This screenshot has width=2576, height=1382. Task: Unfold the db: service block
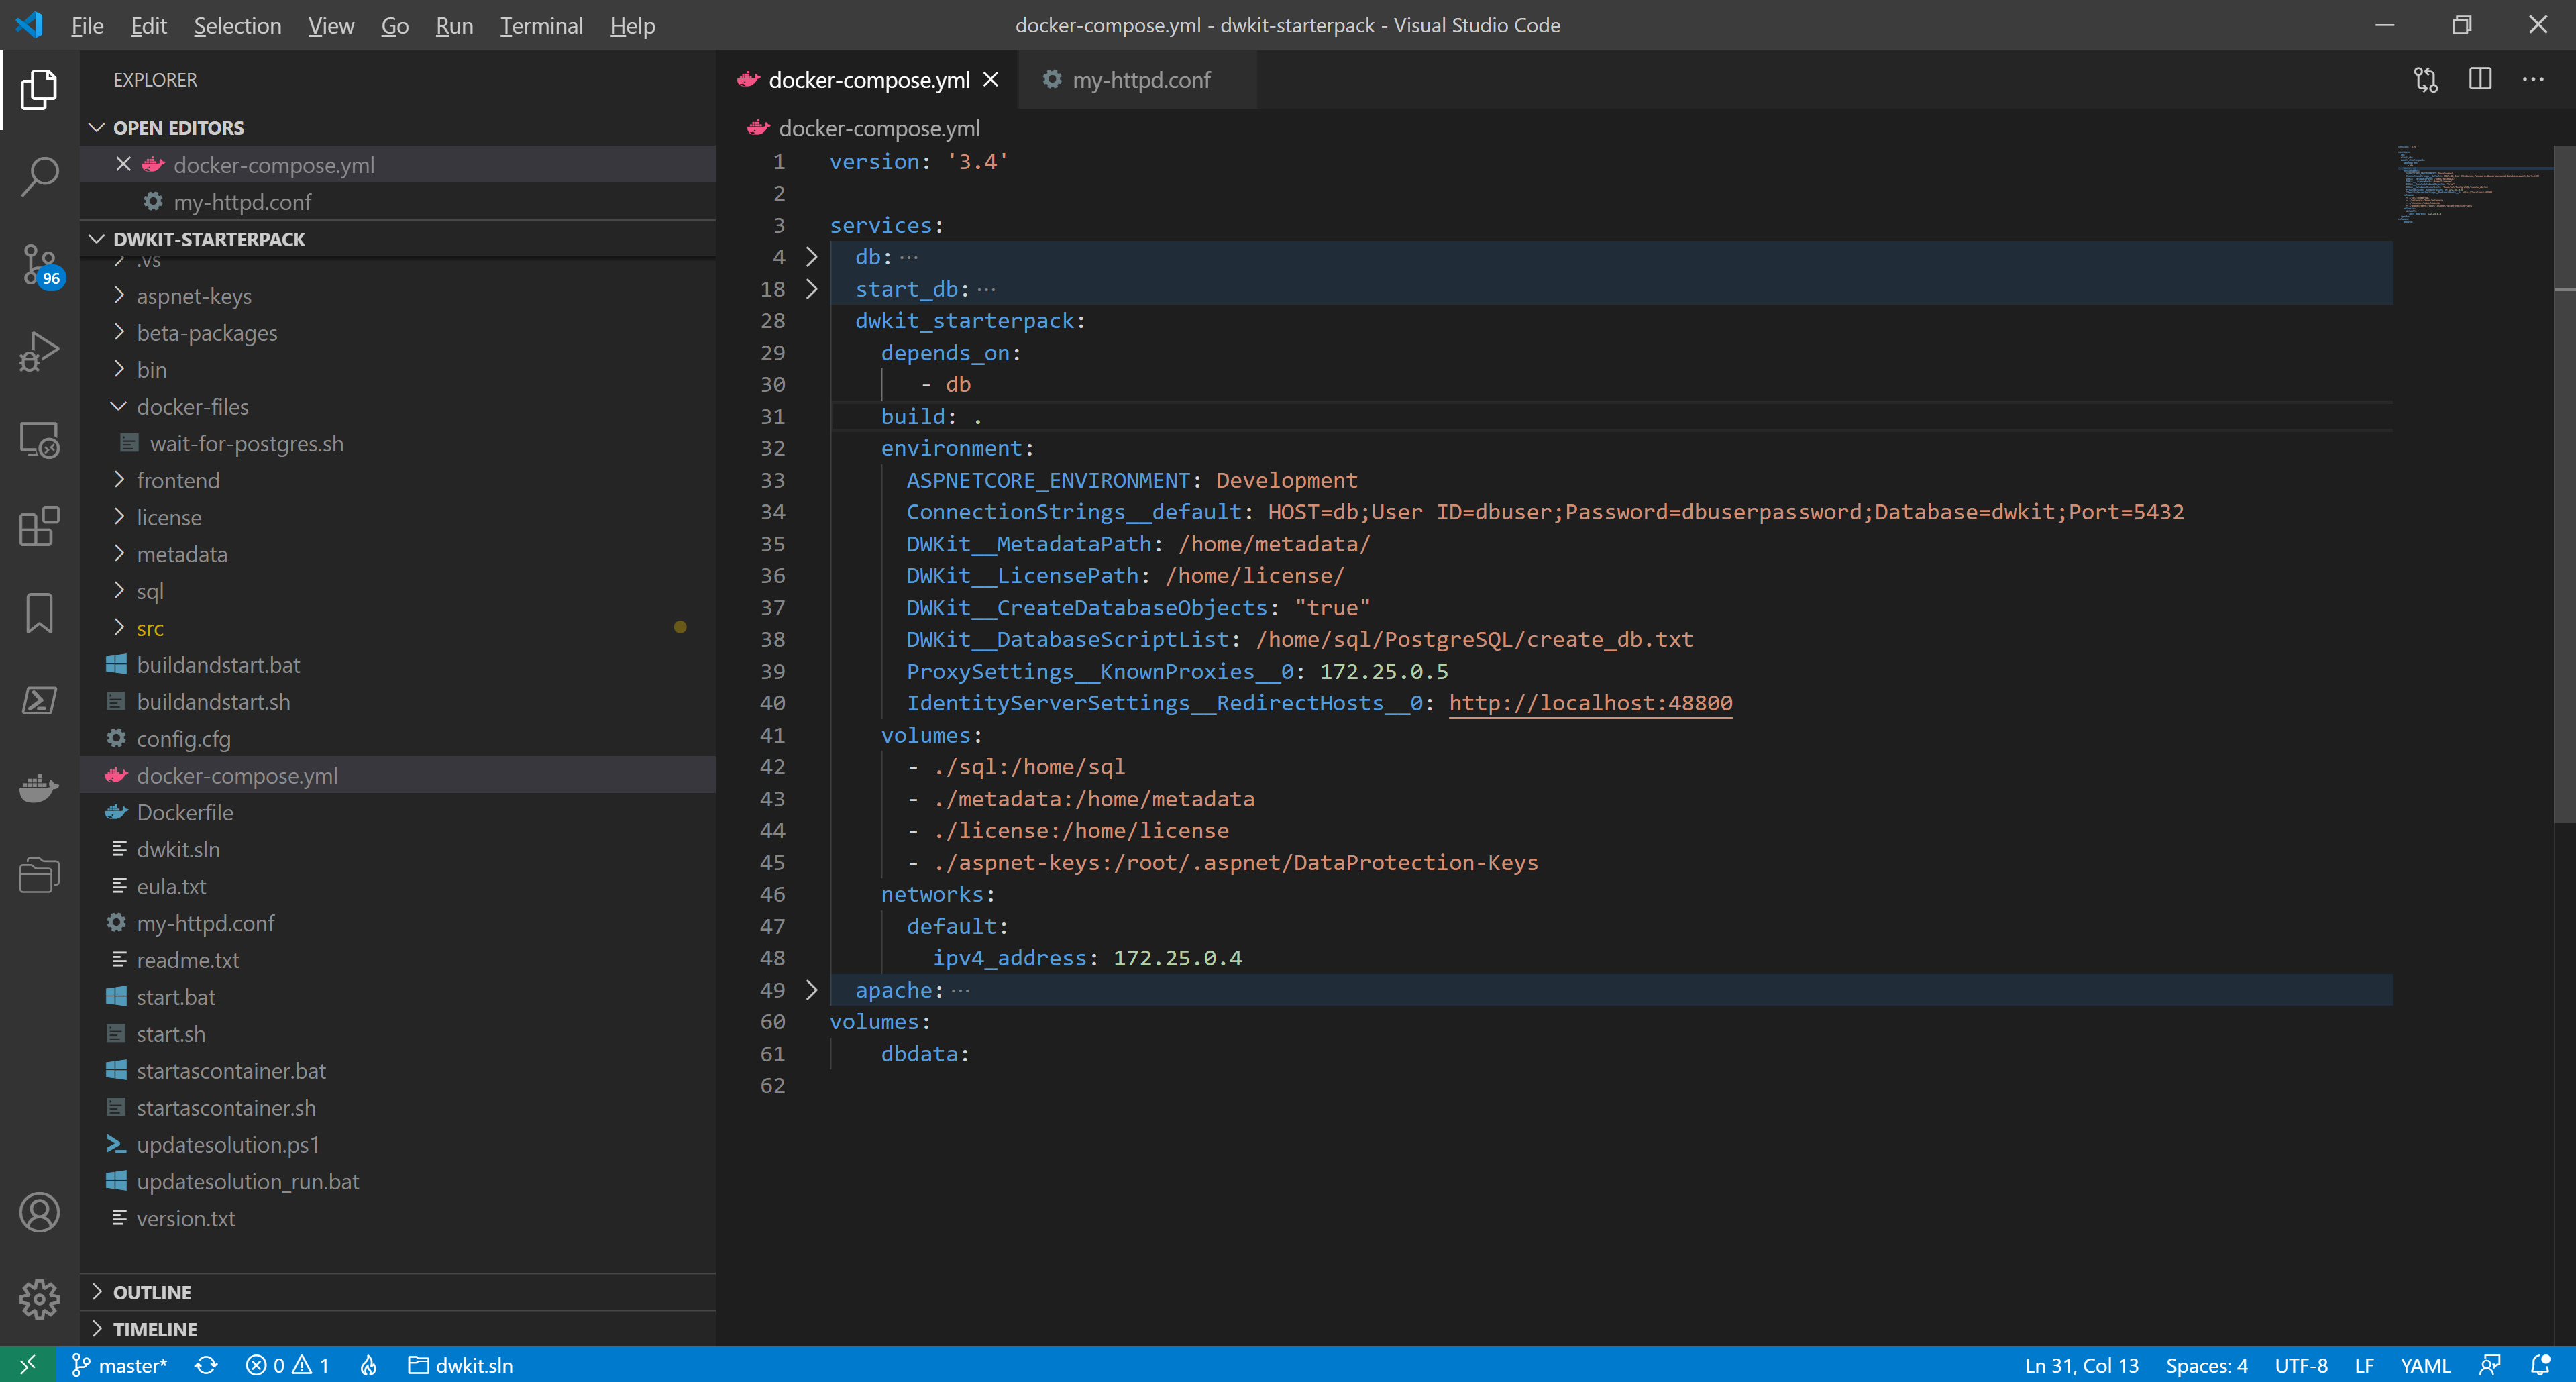click(x=812, y=257)
